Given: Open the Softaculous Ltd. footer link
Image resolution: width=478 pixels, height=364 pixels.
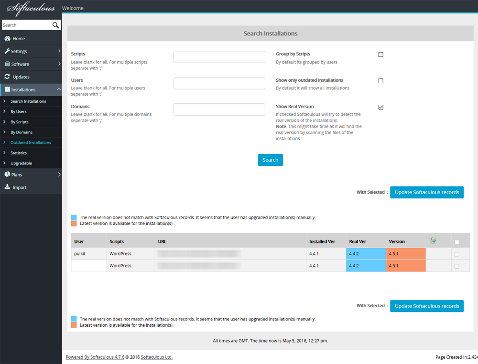Looking at the screenshot, I should click(157, 357).
